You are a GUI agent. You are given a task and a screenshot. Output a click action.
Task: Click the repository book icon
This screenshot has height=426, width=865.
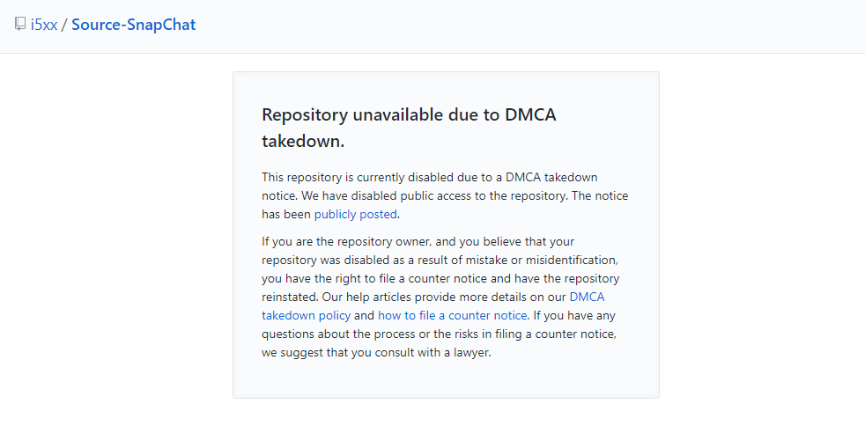click(20, 24)
